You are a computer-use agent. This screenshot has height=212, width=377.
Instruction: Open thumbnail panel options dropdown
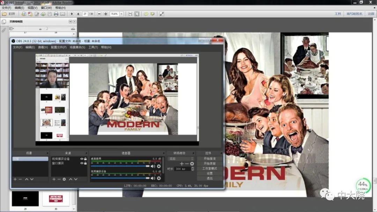12,29
